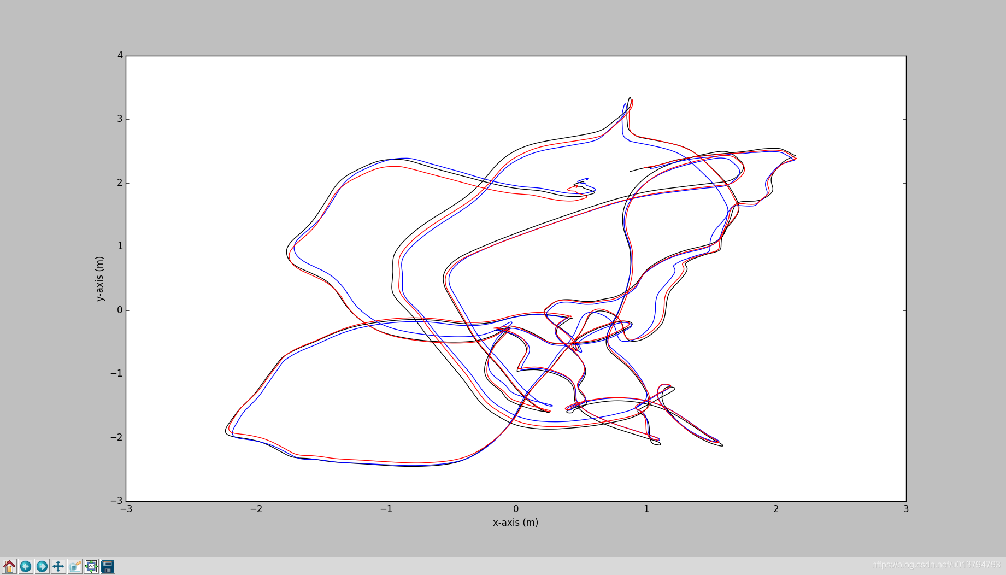Click the x-axis tick label '3'
The image size is (1006, 575).
906,509
